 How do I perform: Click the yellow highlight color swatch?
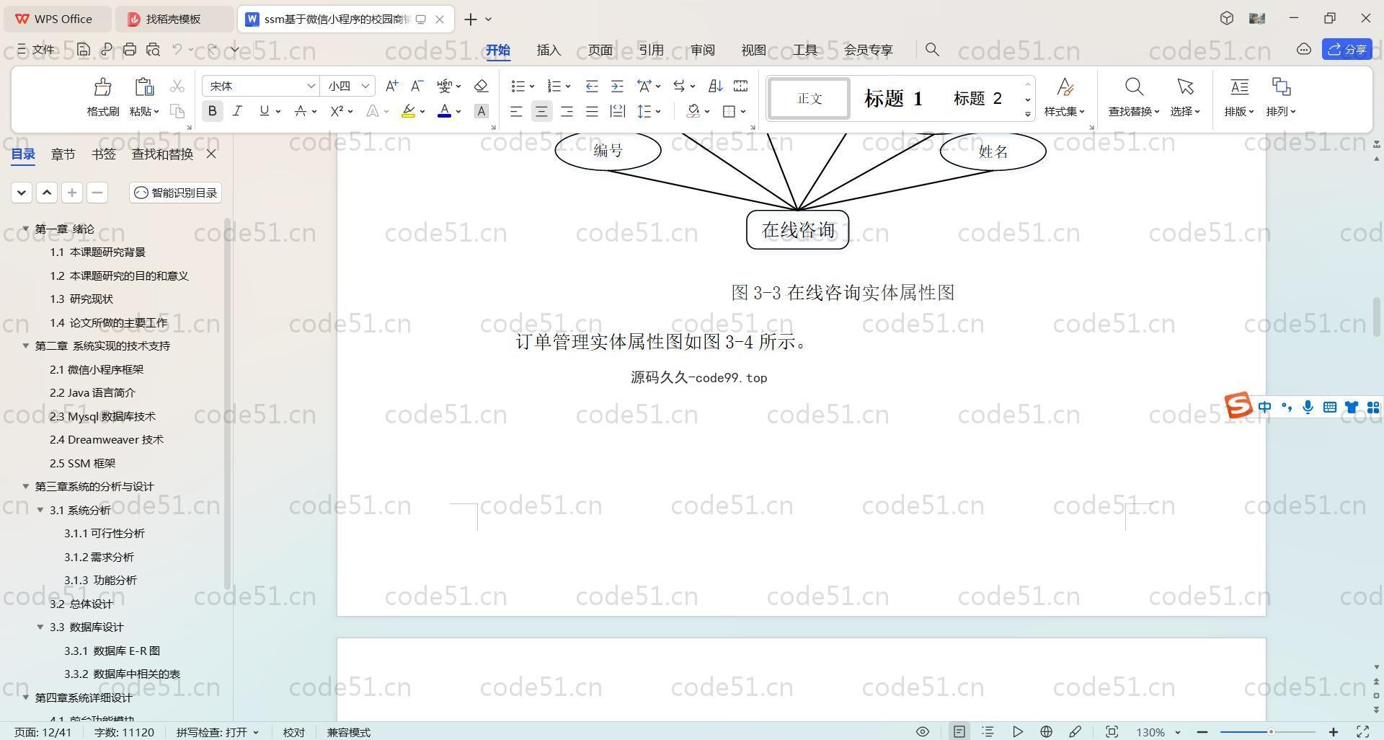click(x=408, y=111)
